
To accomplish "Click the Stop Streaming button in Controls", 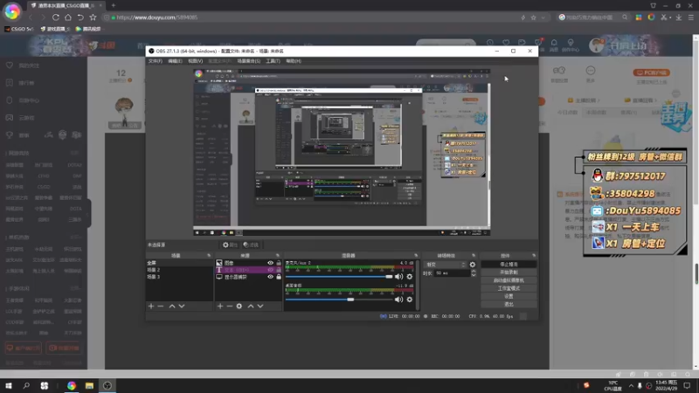I will [509, 265].
